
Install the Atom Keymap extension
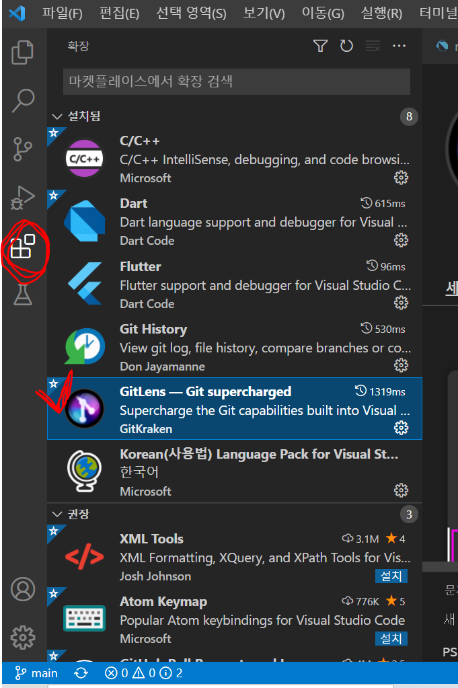[x=391, y=638]
